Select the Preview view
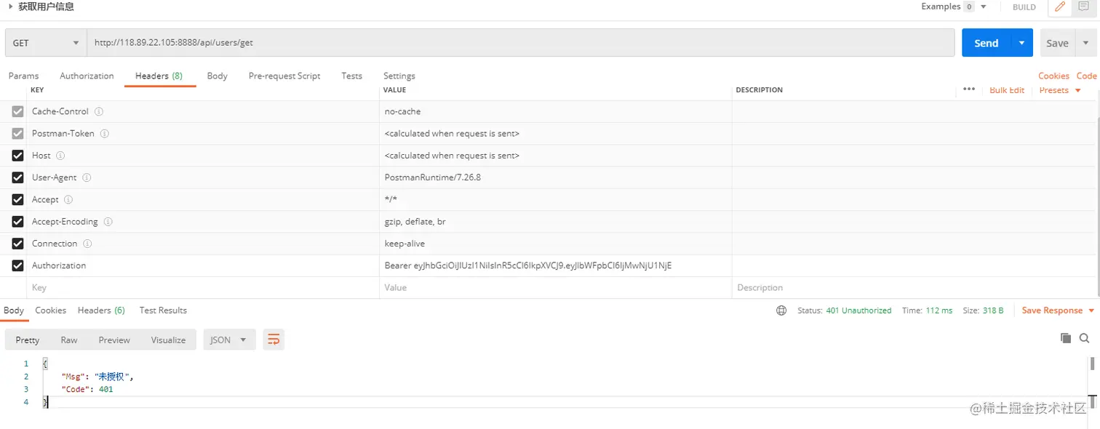Screen dimensions: 1100x429 [x=114, y=340]
